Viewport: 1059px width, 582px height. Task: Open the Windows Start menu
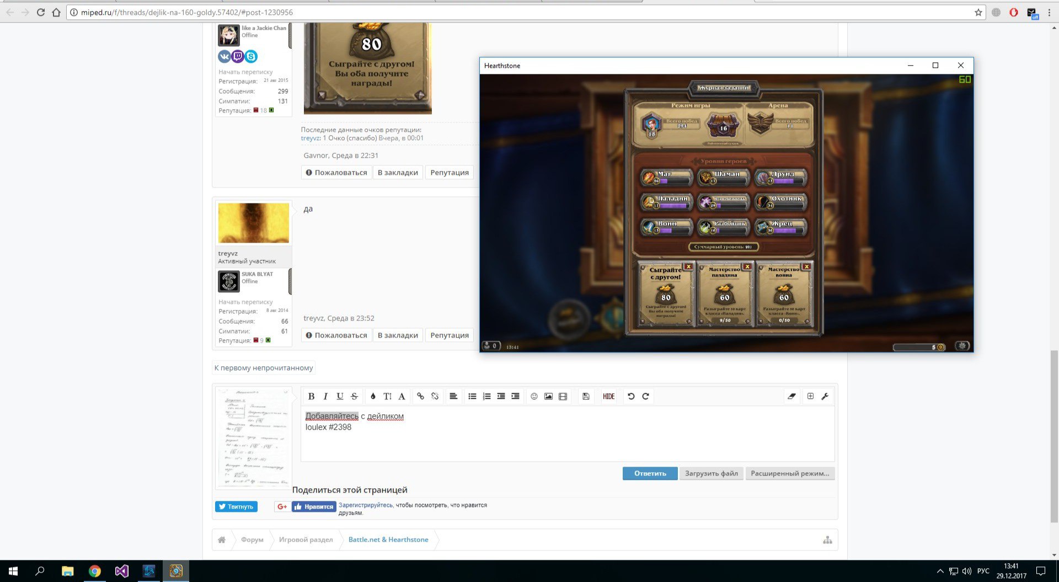pyautogui.click(x=13, y=571)
